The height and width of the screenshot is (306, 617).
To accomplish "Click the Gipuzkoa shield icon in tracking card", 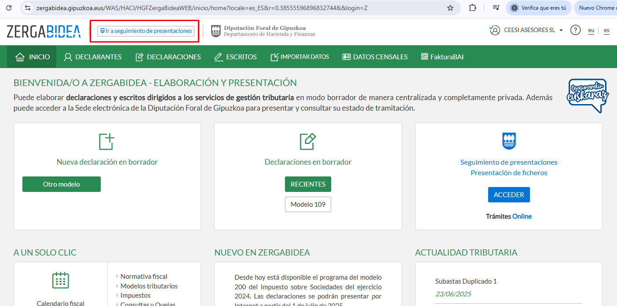I will coord(509,141).
